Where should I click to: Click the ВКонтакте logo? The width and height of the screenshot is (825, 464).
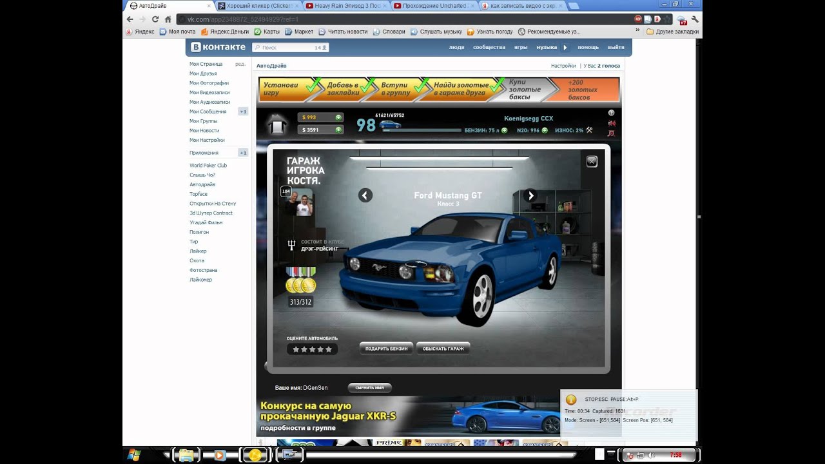pyautogui.click(x=218, y=47)
